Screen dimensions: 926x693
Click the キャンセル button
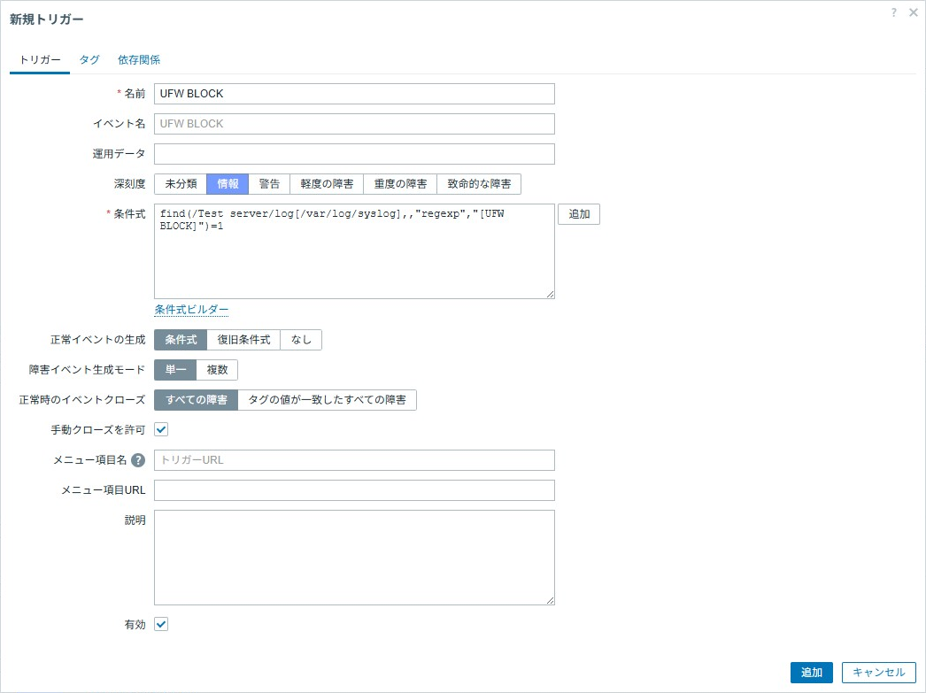[878, 673]
